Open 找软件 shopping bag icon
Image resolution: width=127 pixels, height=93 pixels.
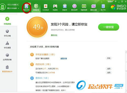point(65,8)
